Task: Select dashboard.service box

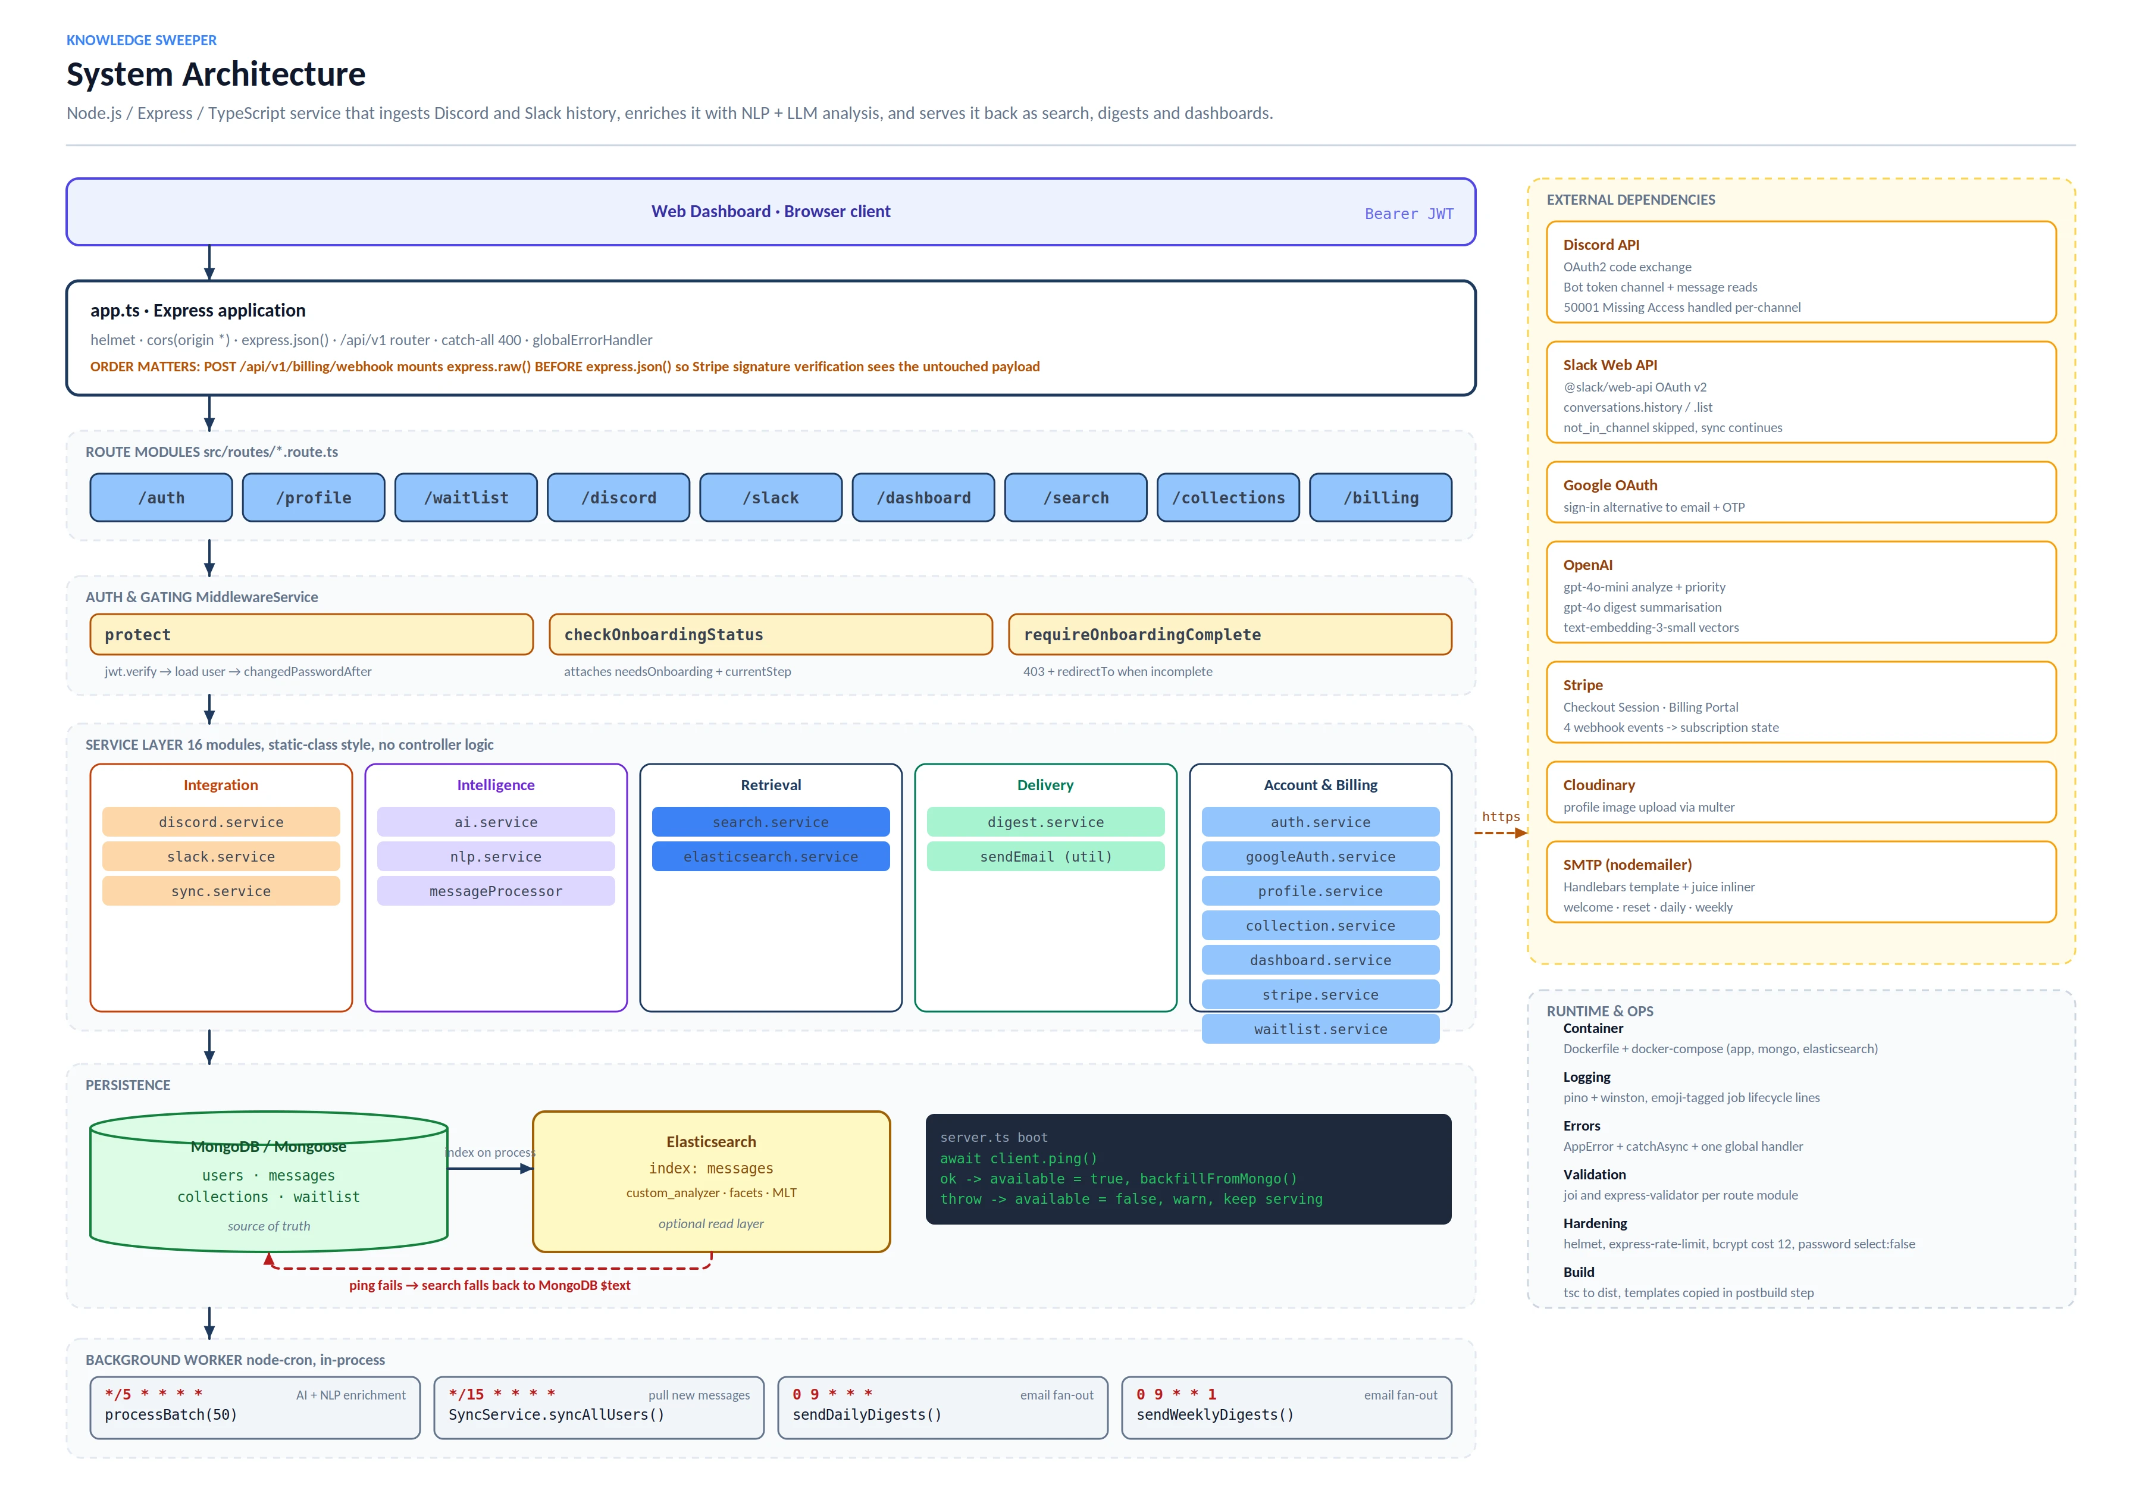Action: 1320,960
